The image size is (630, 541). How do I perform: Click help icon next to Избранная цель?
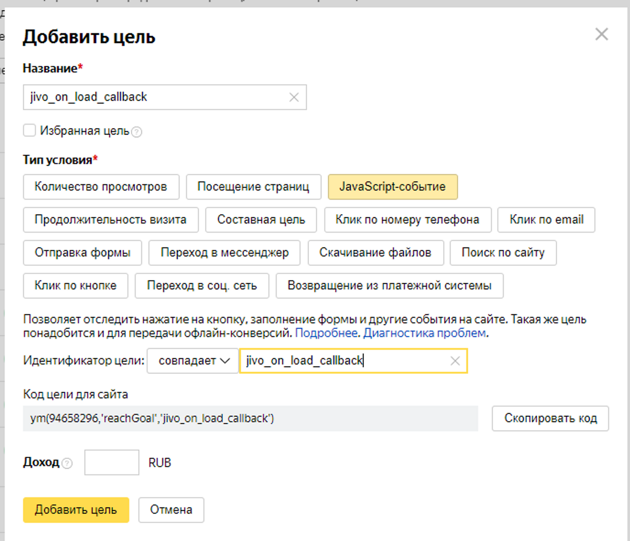137,132
